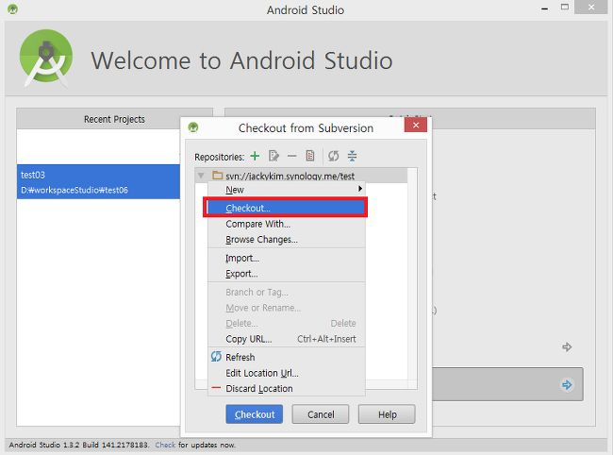This screenshot has height=455, width=613.
Task: Click the folder icon of svn repository
Action: tap(217, 176)
